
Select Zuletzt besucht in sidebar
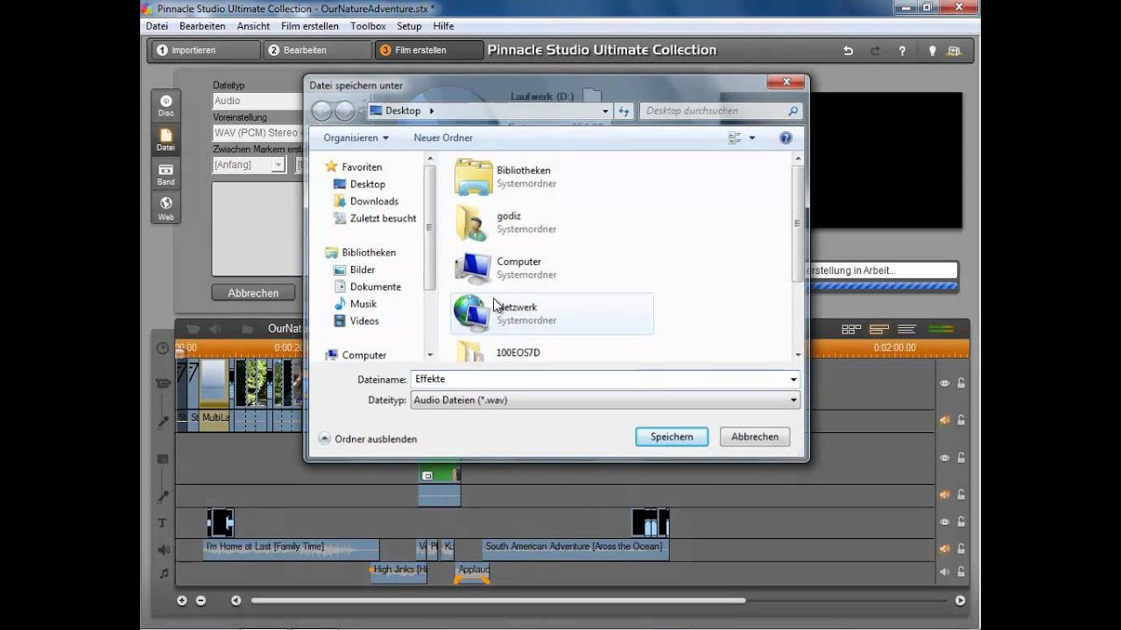click(x=375, y=219)
